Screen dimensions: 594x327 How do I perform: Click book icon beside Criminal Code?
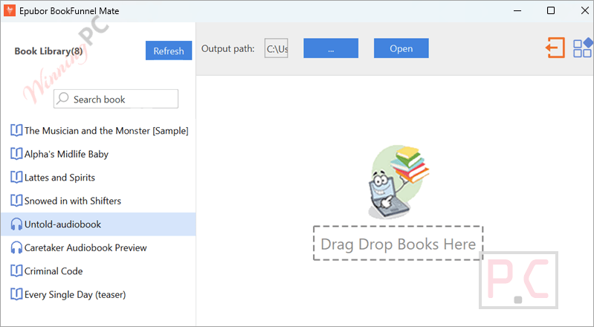click(16, 271)
